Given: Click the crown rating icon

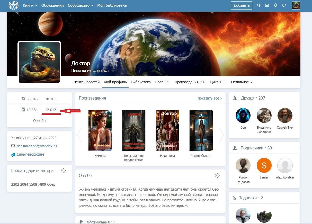Looking at the screenshot, I should [x=23, y=99].
